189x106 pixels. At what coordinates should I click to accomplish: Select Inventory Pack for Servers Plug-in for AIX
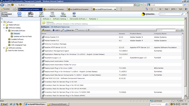click(x=61, y=82)
